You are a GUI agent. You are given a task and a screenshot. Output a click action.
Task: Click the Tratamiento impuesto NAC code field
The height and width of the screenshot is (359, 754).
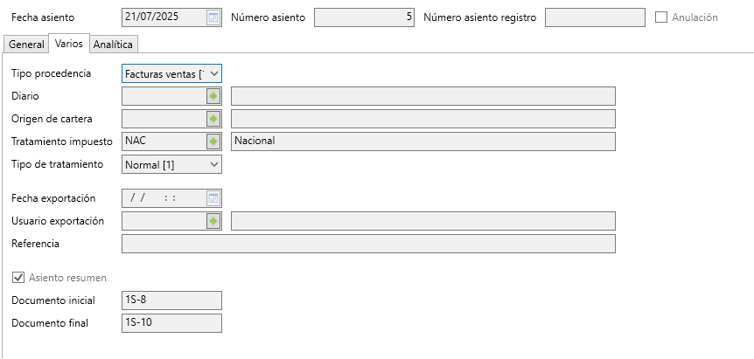click(x=162, y=141)
